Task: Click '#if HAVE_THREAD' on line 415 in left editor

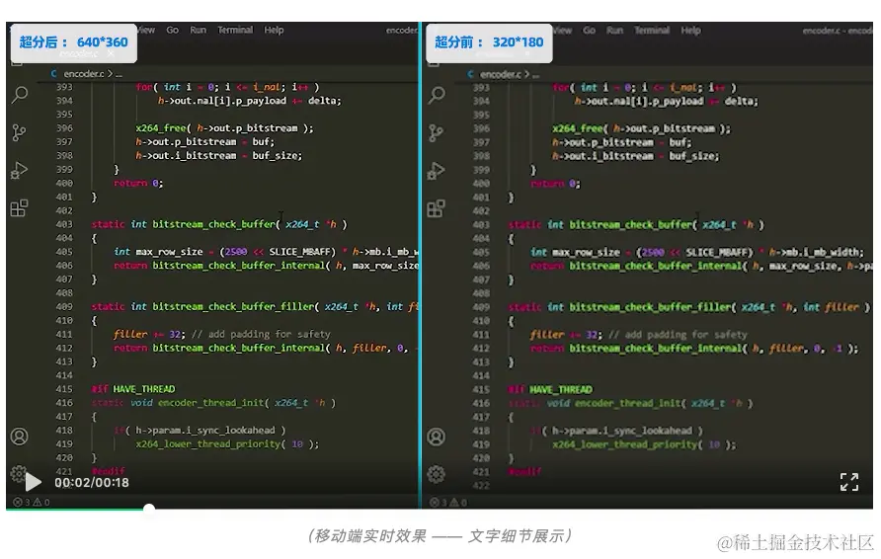Action: point(133,389)
